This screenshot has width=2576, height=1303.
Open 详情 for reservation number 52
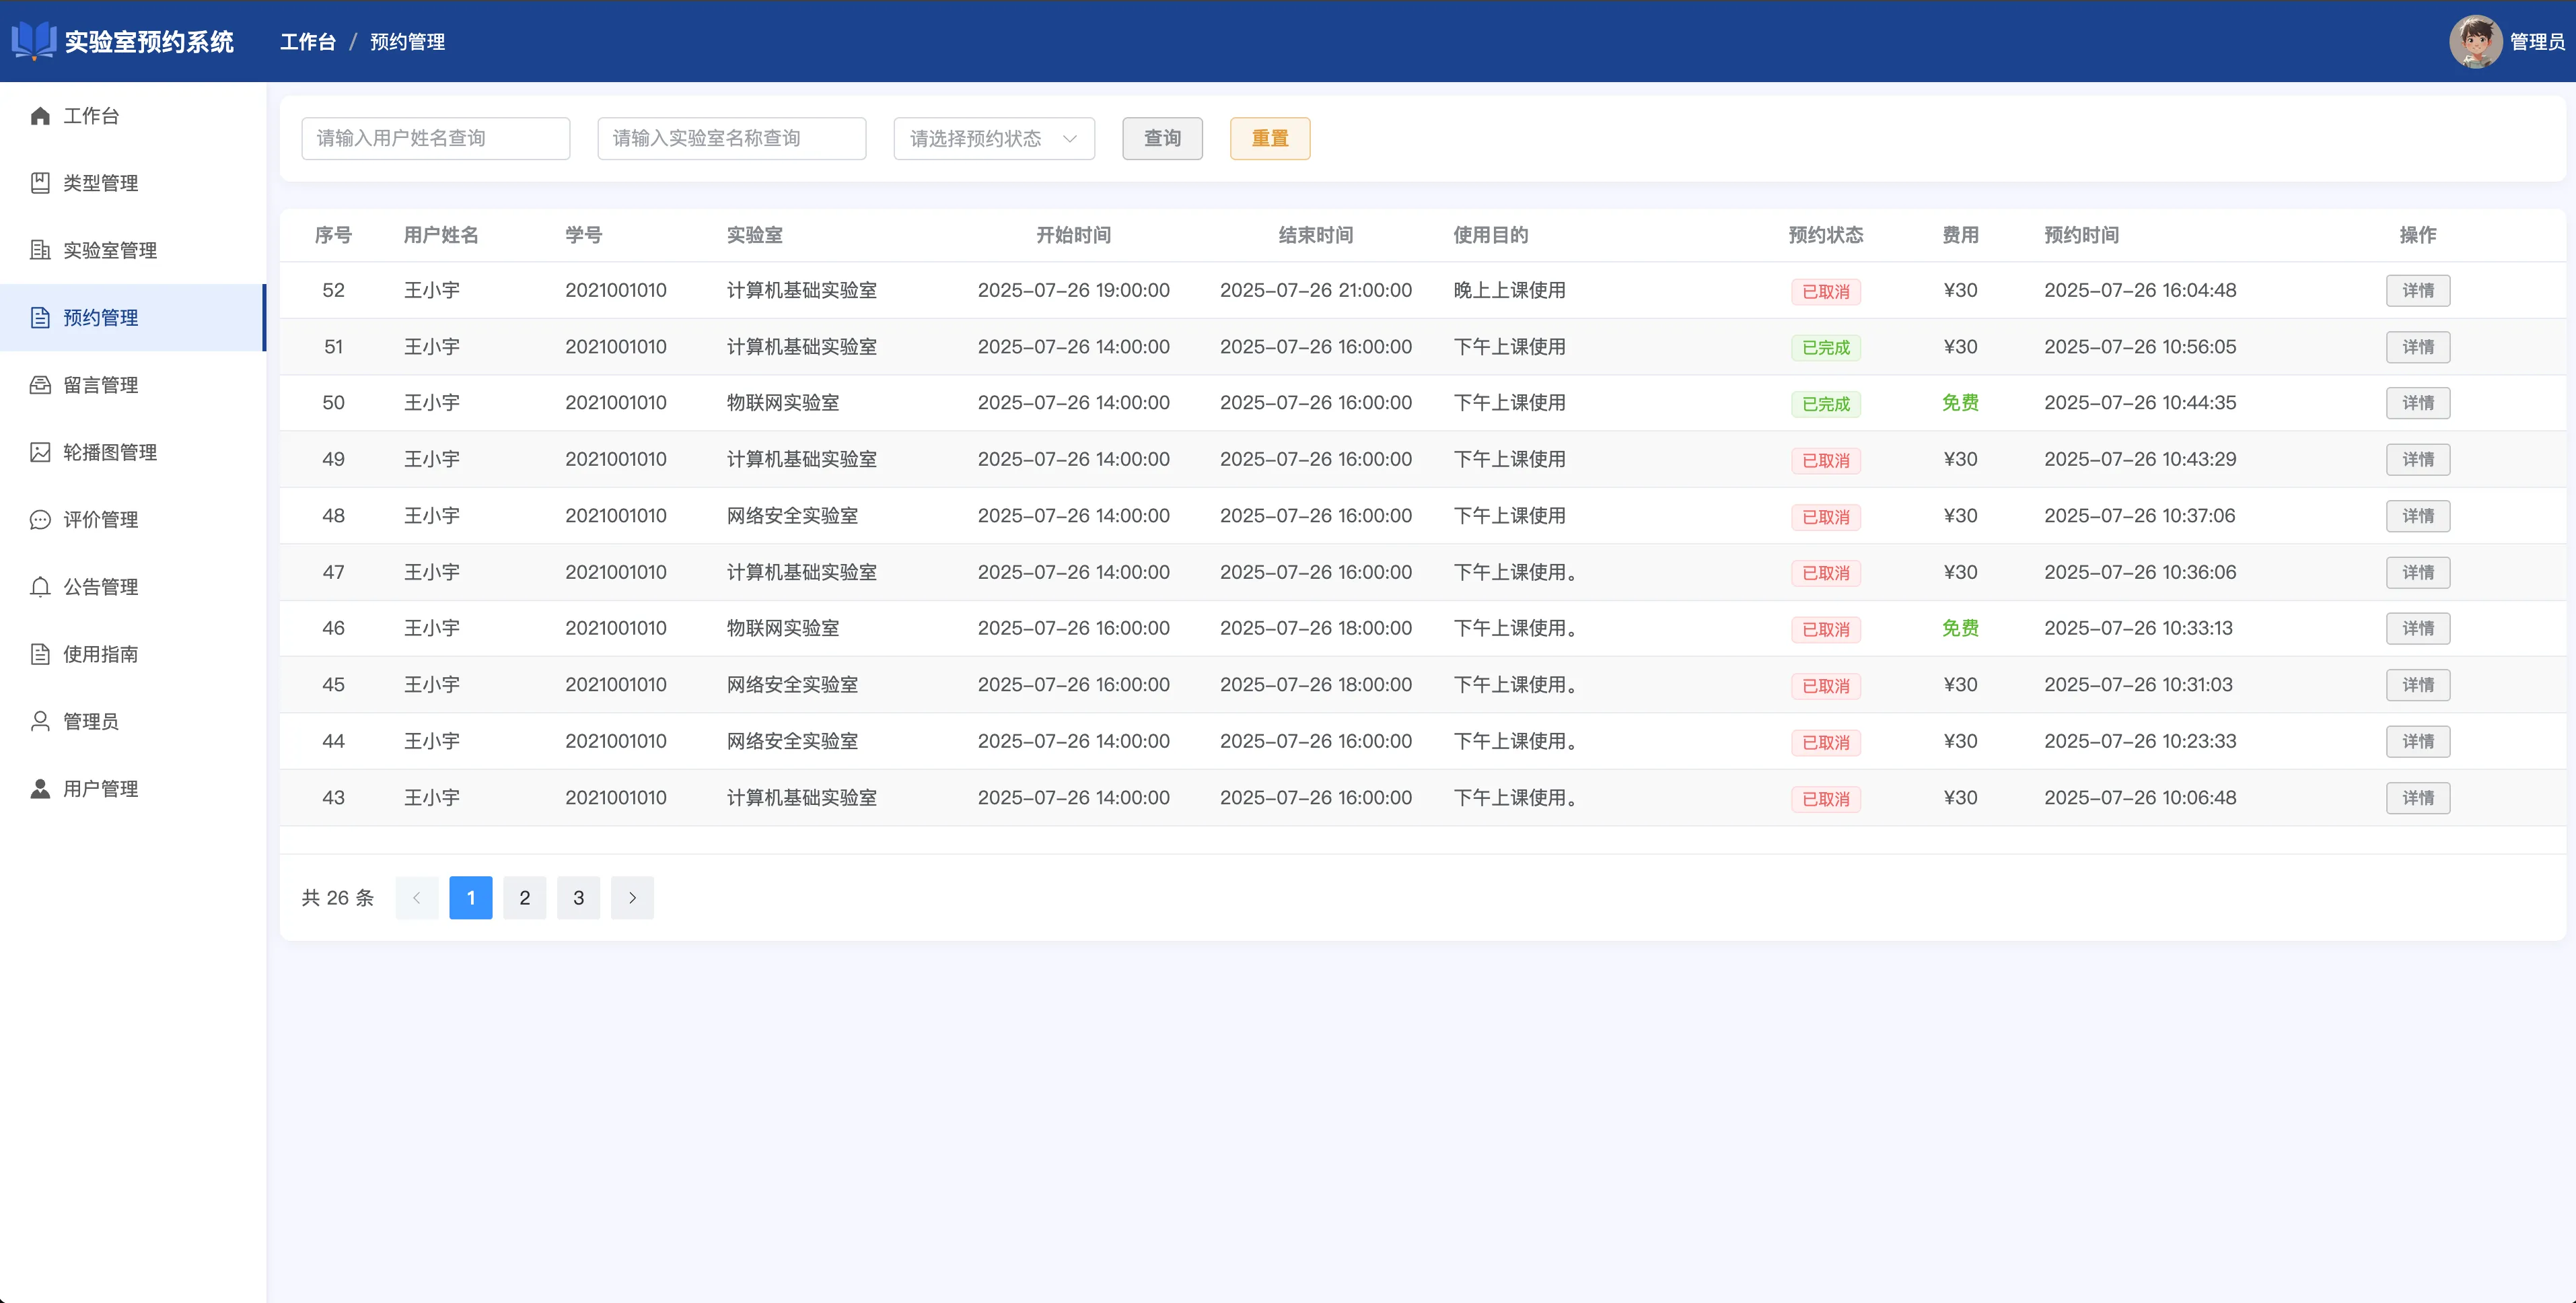click(2417, 291)
